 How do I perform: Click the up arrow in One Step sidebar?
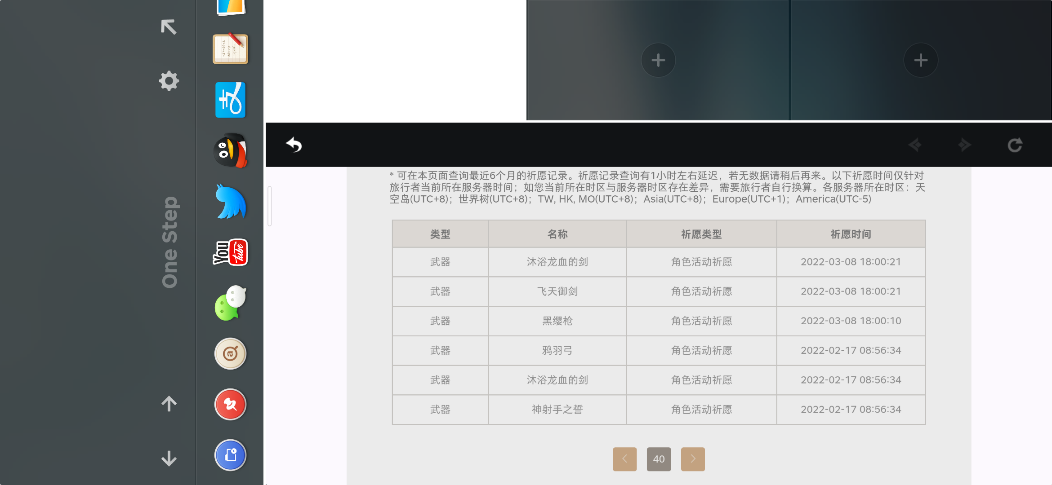click(x=169, y=404)
